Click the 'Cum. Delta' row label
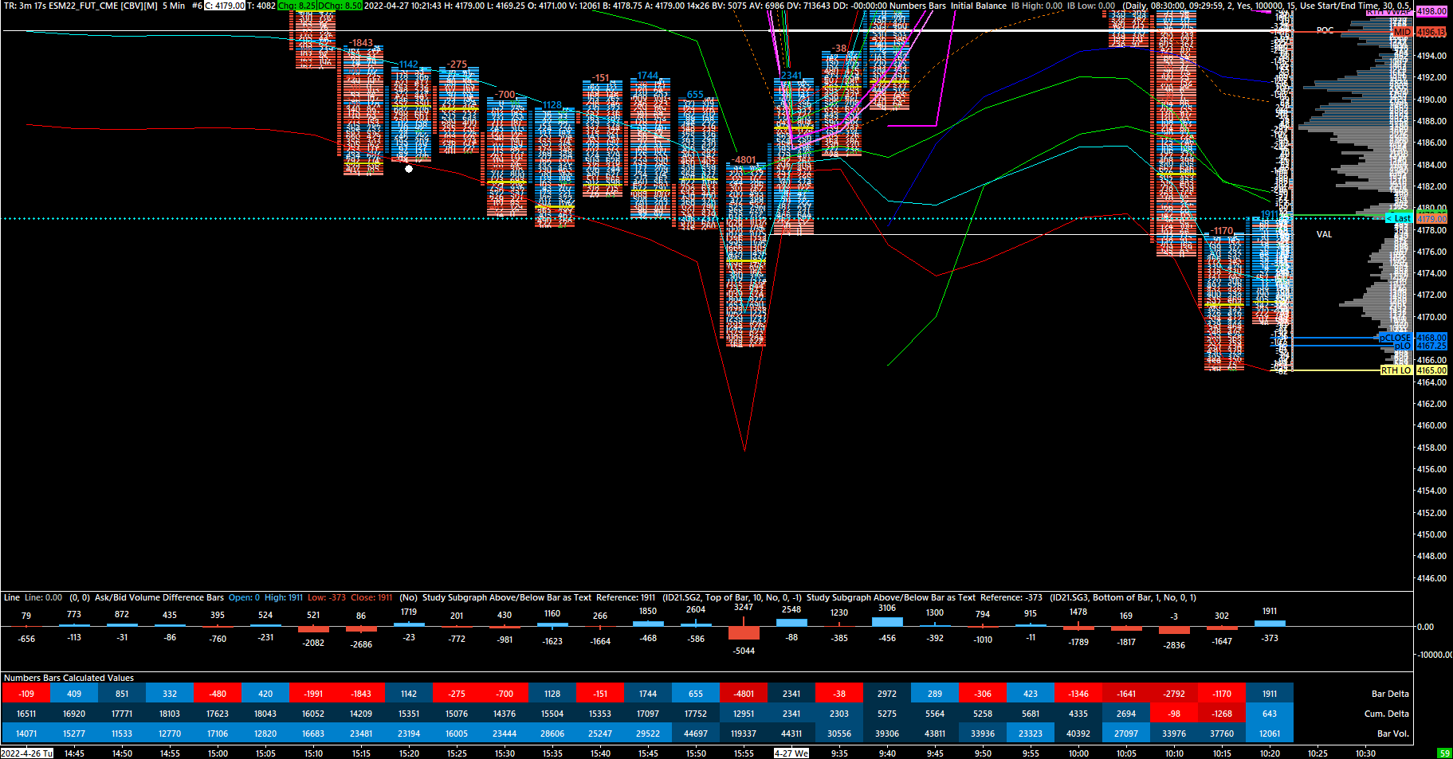 (1386, 714)
